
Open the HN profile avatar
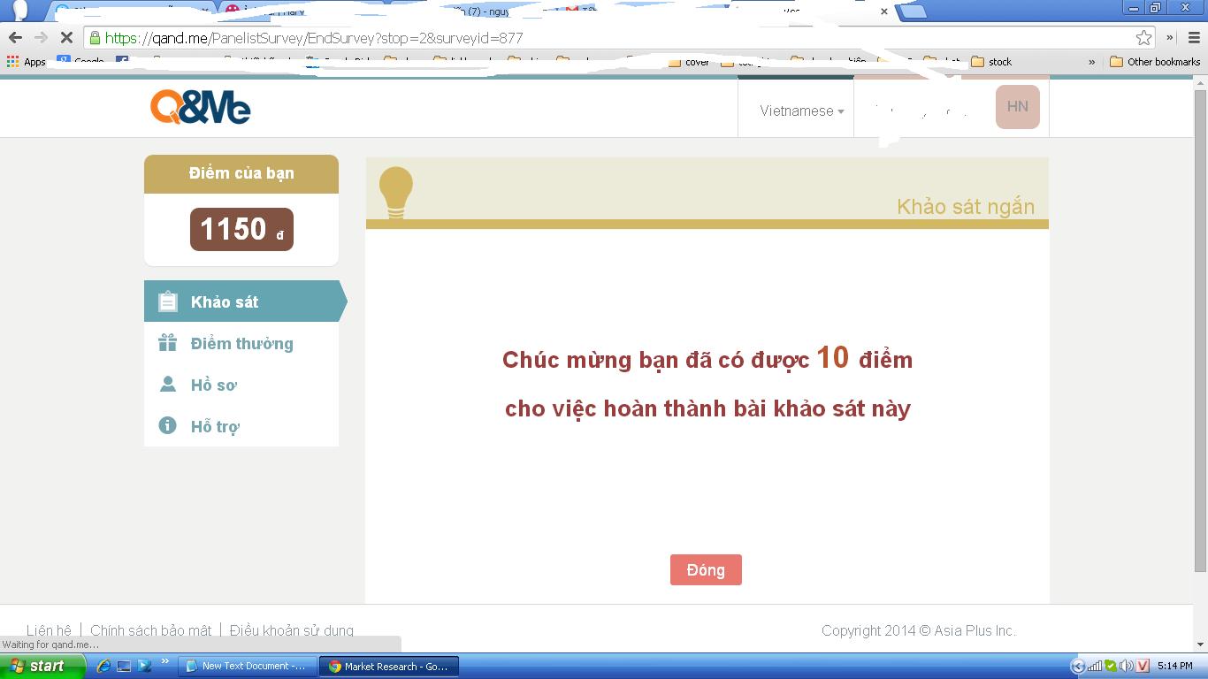tap(1017, 106)
